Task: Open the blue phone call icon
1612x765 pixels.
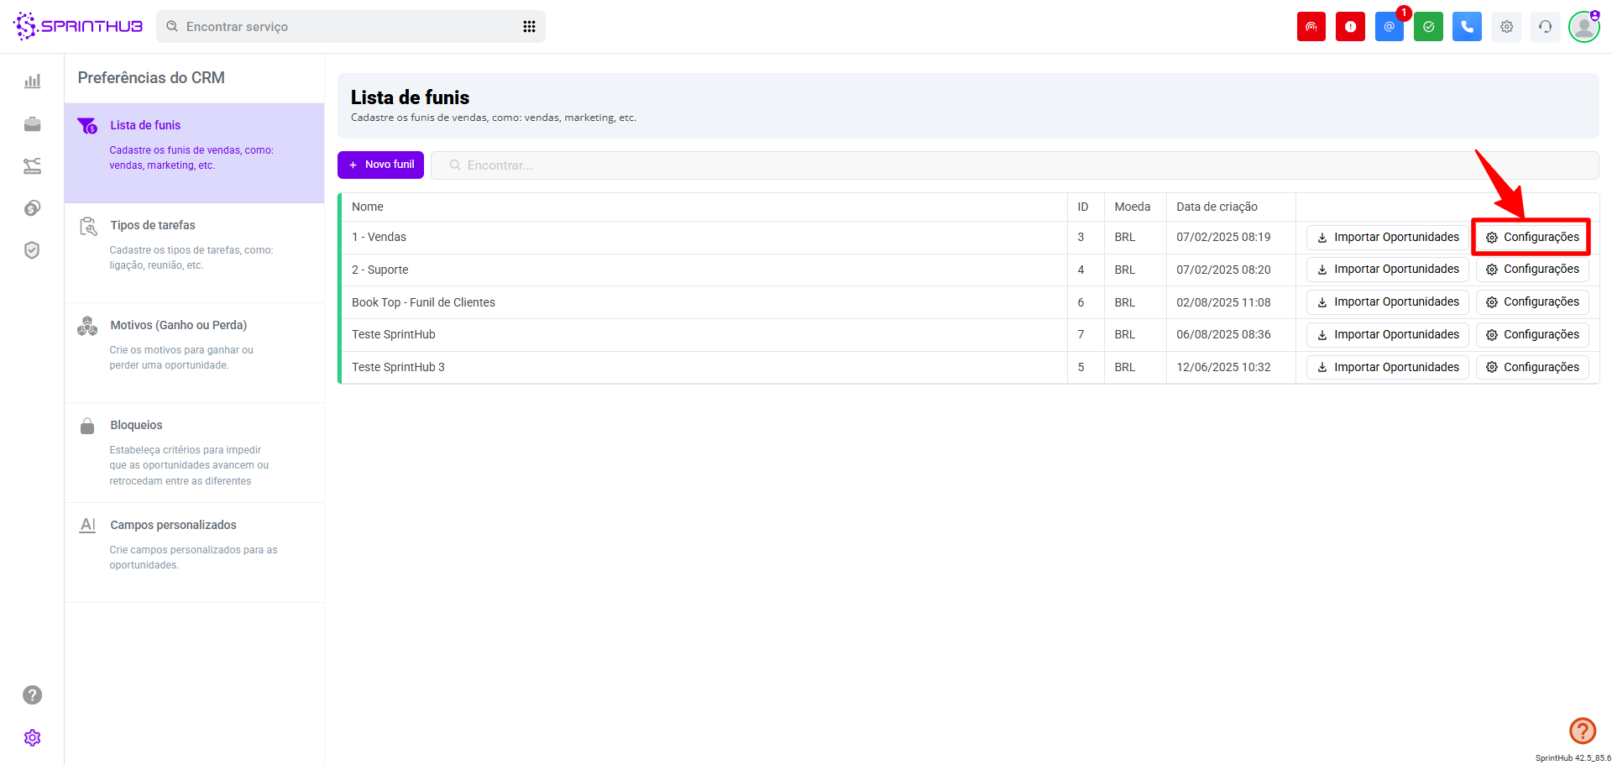Action: [1467, 27]
